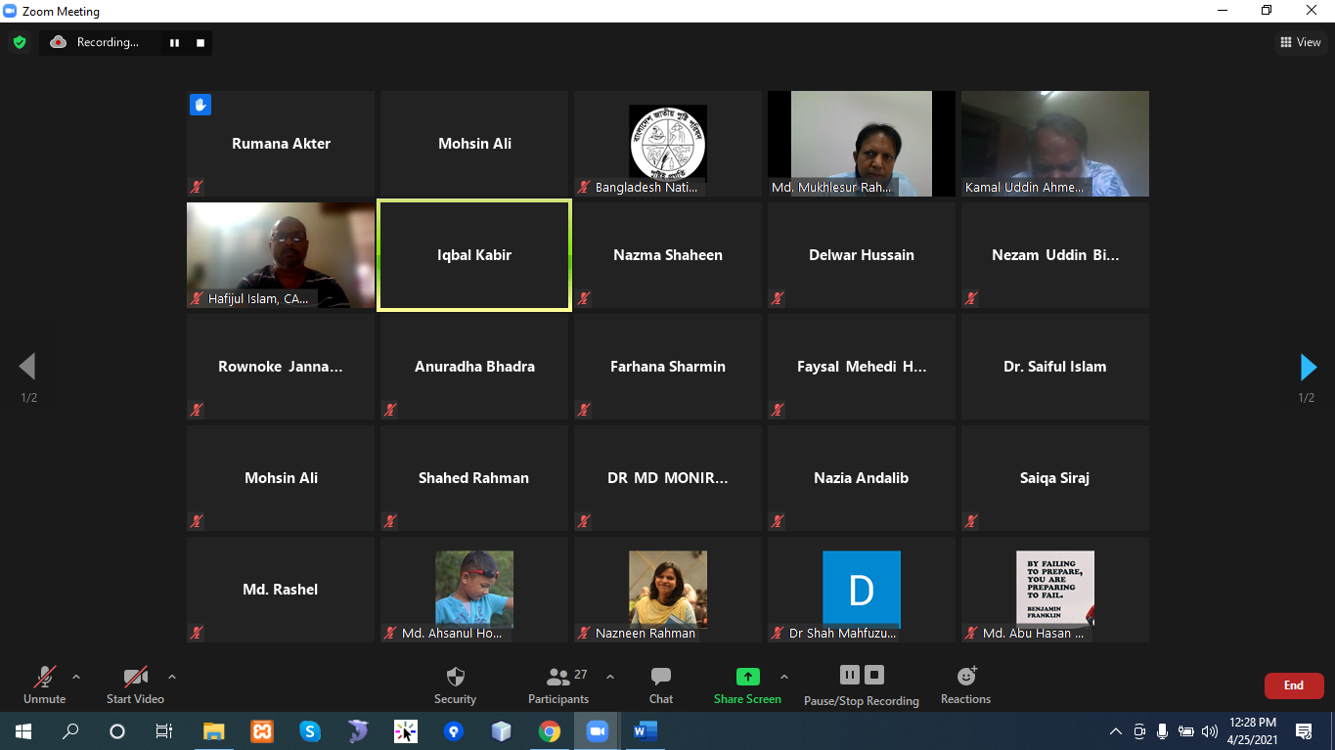Toggle Start Video camera on

click(135, 684)
